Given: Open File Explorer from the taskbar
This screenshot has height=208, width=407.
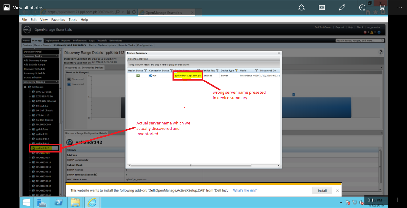Looking at the screenshot, I should [x=75, y=203].
